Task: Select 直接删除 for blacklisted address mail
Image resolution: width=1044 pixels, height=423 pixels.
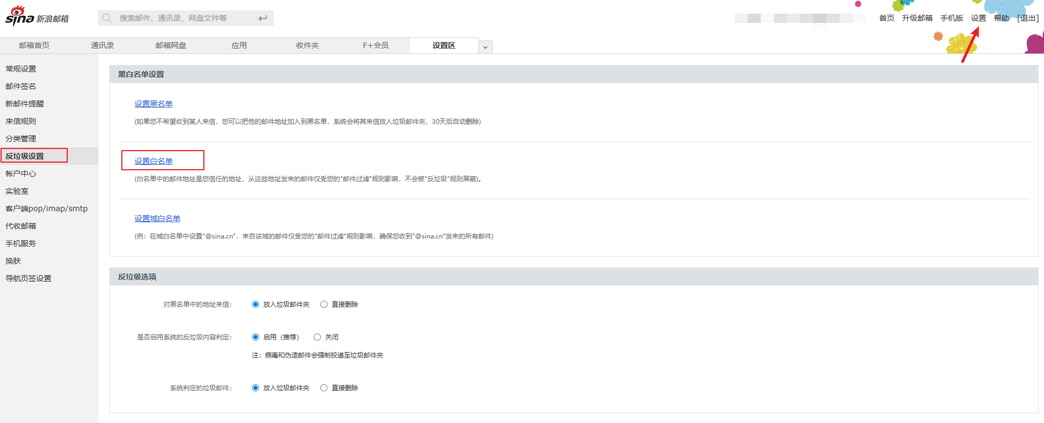Action: (x=324, y=305)
